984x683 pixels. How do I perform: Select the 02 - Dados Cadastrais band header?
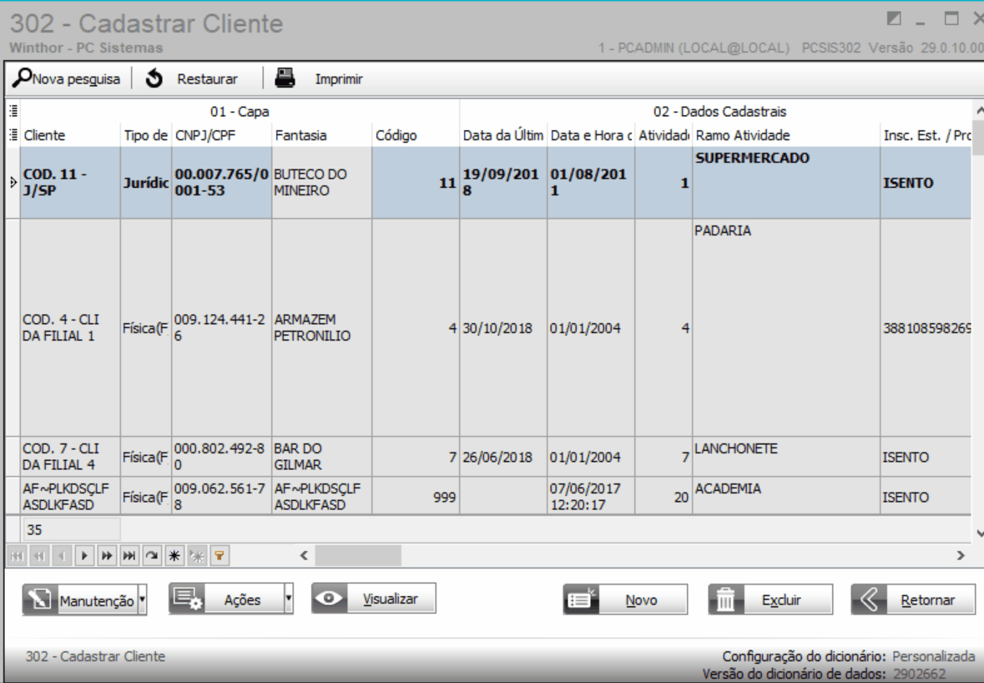tap(719, 112)
